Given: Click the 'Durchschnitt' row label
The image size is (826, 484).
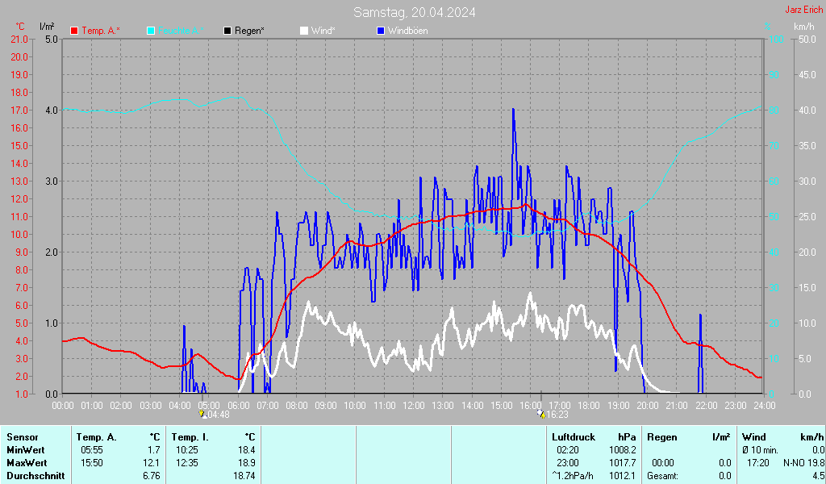Looking at the screenshot, I should (35, 476).
